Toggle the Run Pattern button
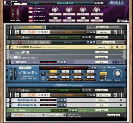 pyautogui.click(x=31, y=8)
